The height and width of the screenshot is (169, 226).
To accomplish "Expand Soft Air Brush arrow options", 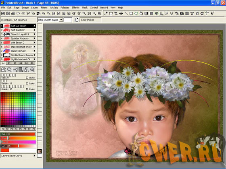I will tap(34, 26).
